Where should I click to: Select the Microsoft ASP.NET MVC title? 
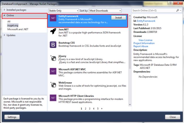click(x=72, y=69)
